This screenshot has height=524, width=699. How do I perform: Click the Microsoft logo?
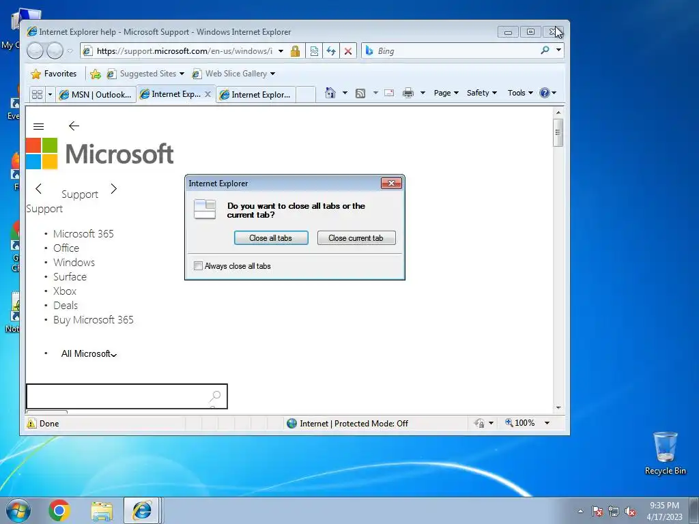click(100, 154)
